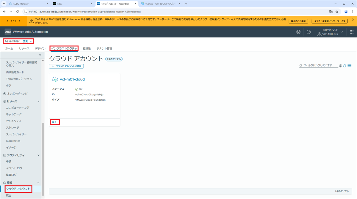Click the filter search input field
357x199 pixels.
320,65
